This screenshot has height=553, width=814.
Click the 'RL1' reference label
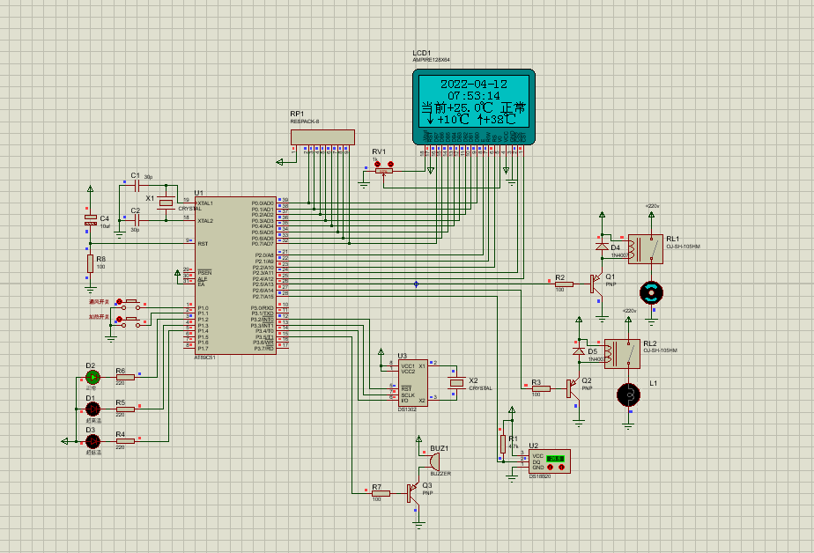coord(673,239)
